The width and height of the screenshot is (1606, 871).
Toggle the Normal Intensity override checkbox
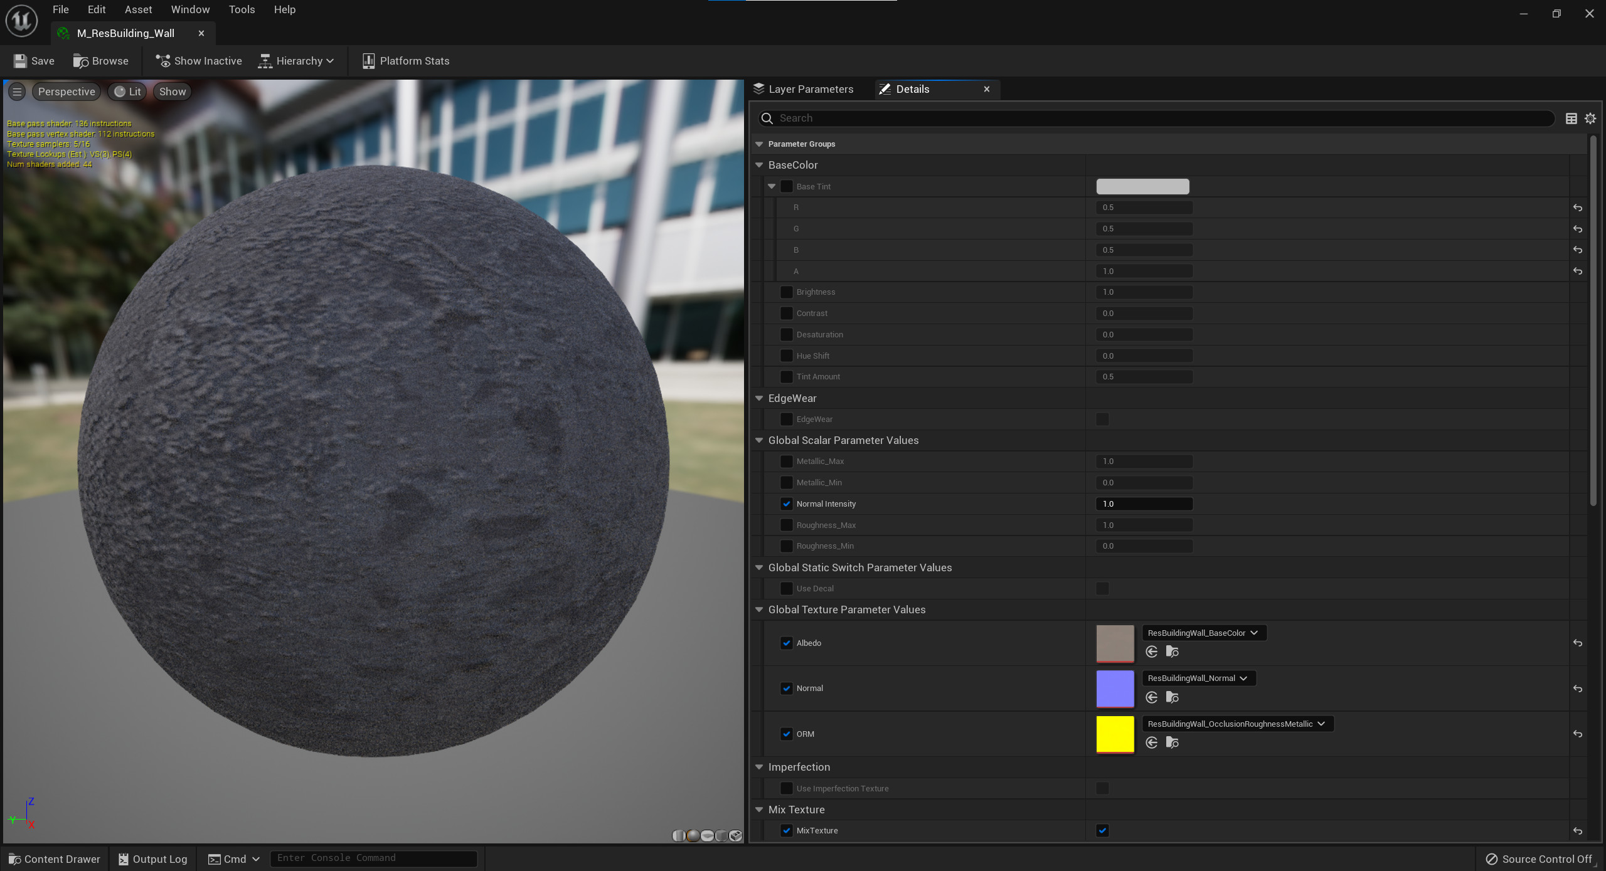tap(787, 504)
